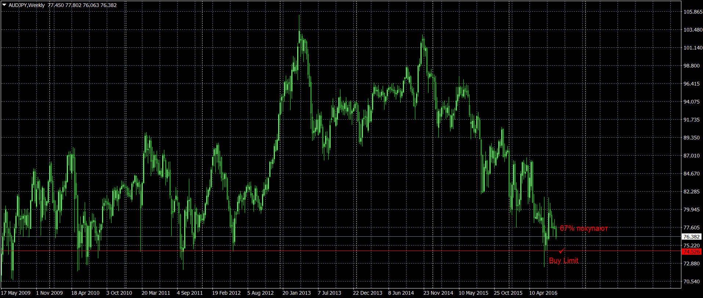Viewport: 703px width, 298px height.
Task: Pick the 98.800 price scale label
Action: [692, 66]
